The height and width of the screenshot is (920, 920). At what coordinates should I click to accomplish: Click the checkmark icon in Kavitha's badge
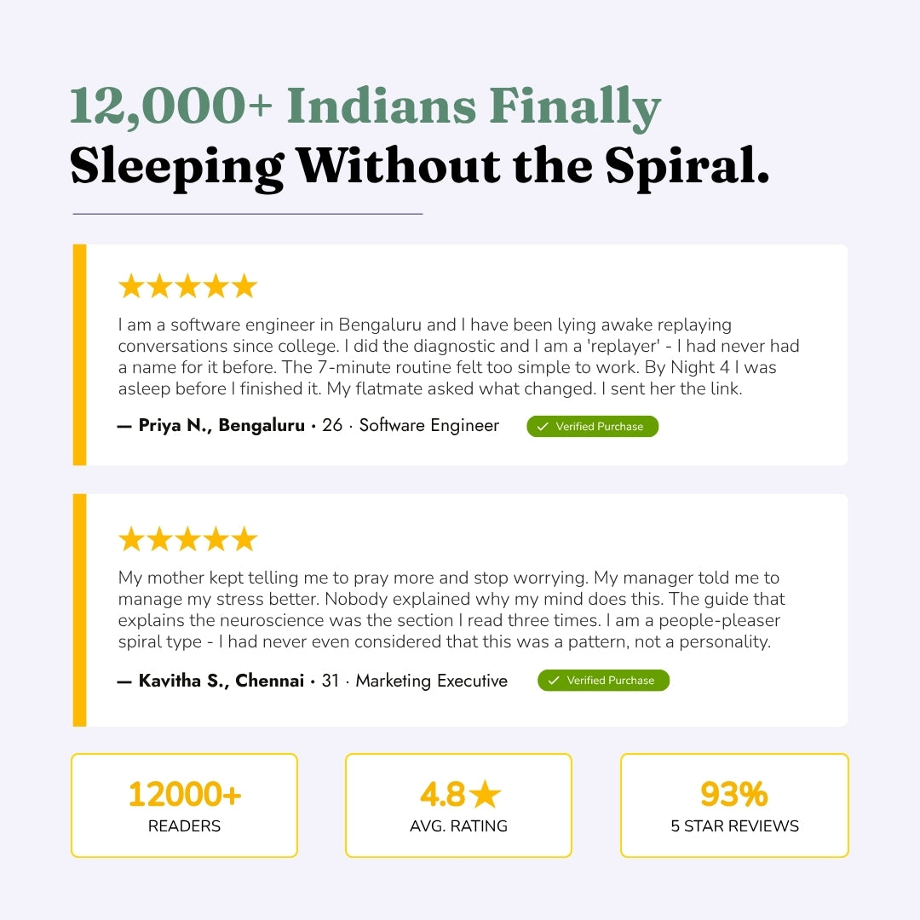tap(554, 680)
